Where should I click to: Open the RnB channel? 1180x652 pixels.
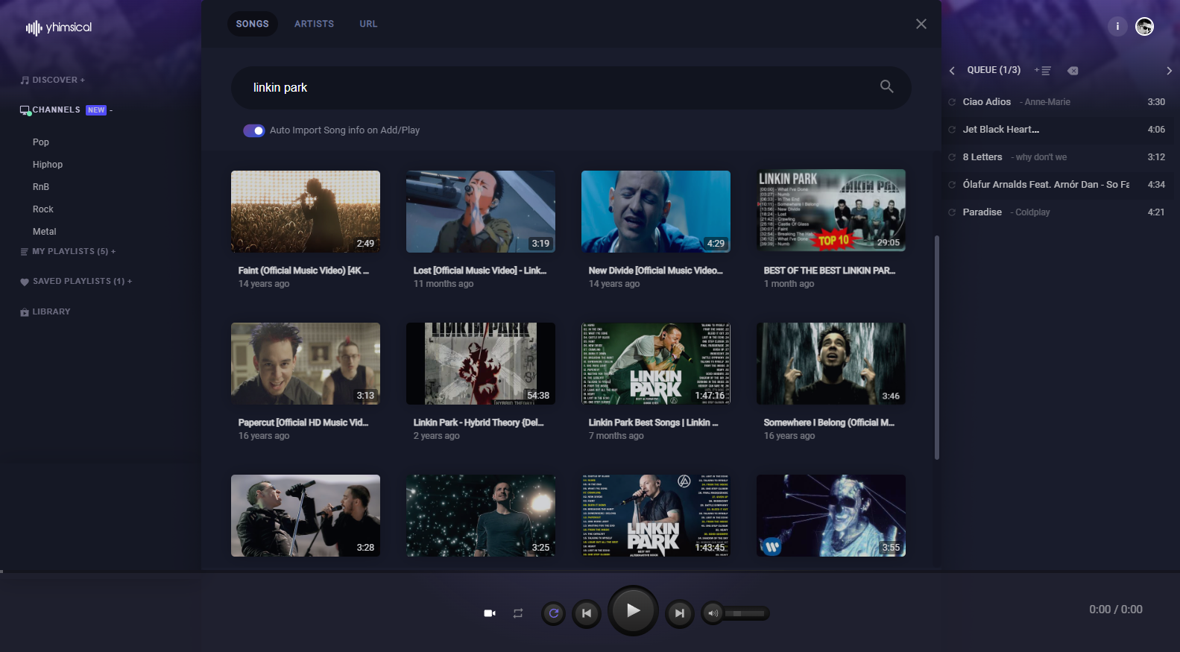(x=41, y=187)
